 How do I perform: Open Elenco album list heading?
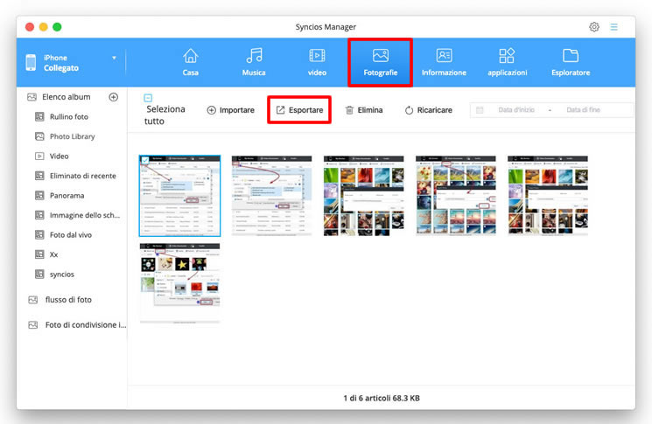pos(67,97)
